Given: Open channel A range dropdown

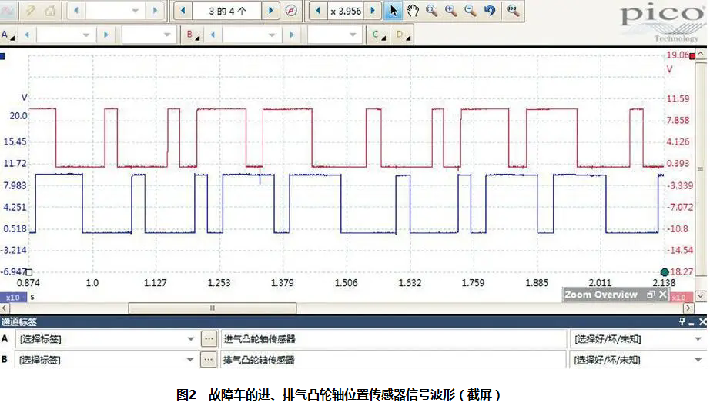Looking at the screenshot, I should pyautogui.click(x=85, y=35).
